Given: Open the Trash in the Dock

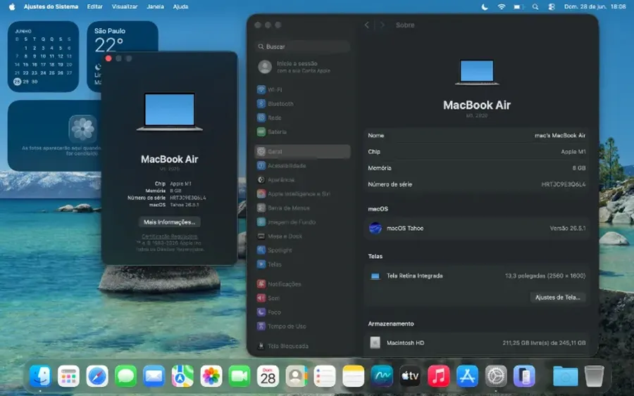Looking at the screenshot, I should click(x=594, y=376).
